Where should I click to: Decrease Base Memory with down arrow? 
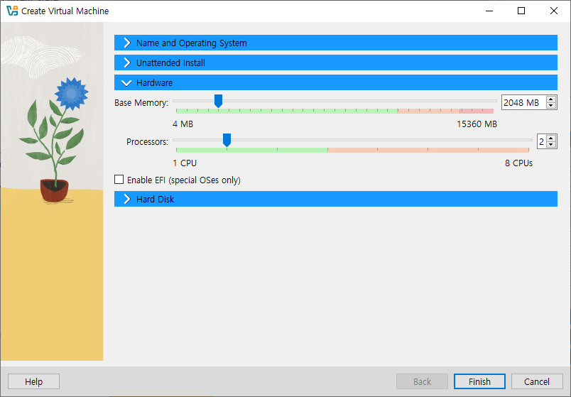click(x=551, y=106)
